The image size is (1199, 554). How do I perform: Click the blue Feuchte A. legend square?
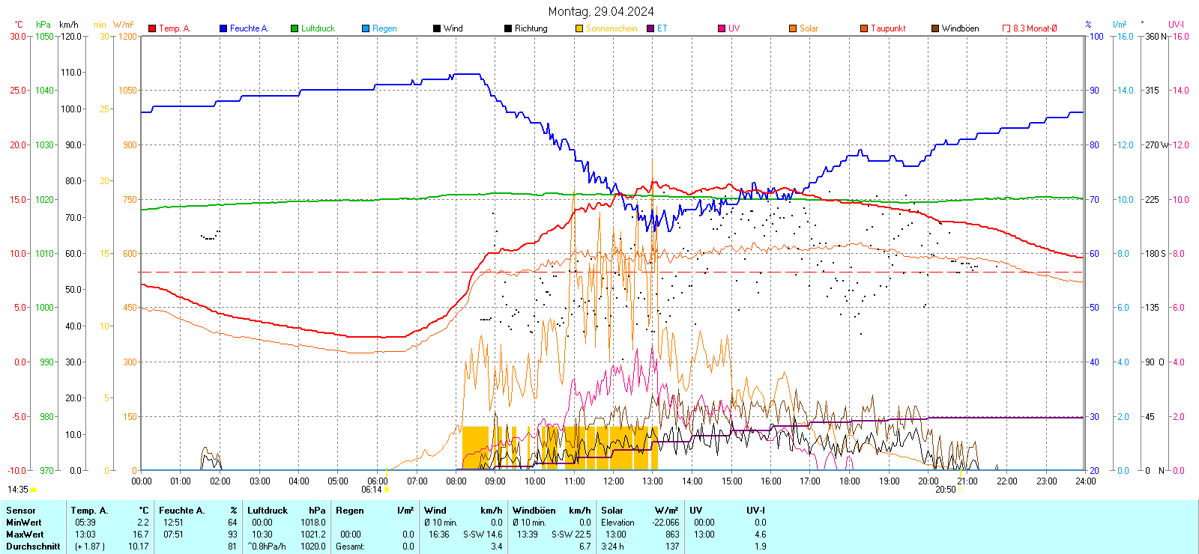point(223,28)
